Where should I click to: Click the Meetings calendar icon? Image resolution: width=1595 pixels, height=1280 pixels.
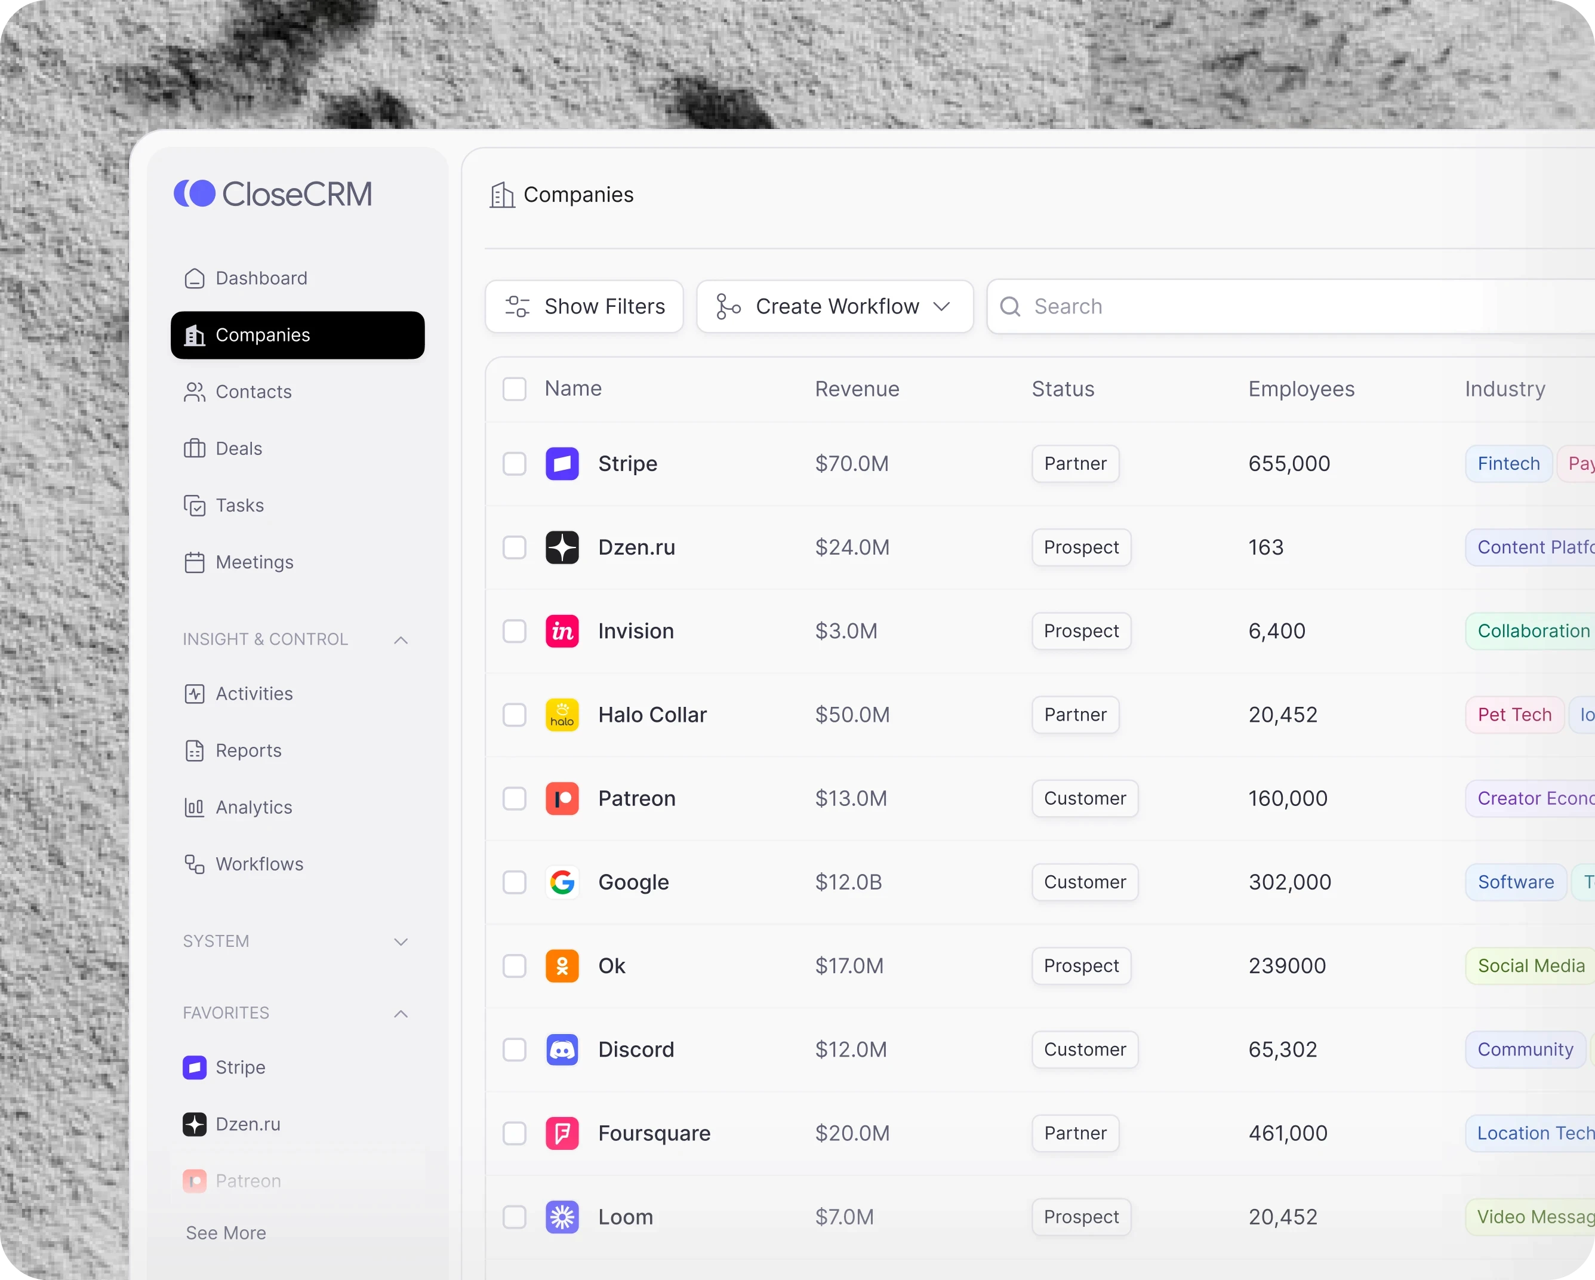tap(195, 562)
